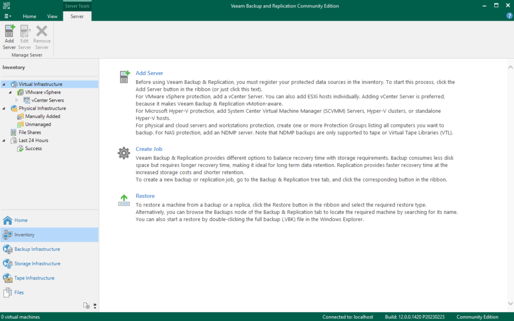The width and height of the screenshot is (514, 321).
Task: Select the Manually Added icon in tree
Action: click(20, 116)
